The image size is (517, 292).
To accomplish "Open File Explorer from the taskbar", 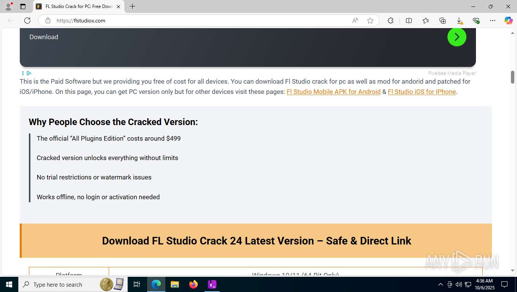I will point(174,284).
